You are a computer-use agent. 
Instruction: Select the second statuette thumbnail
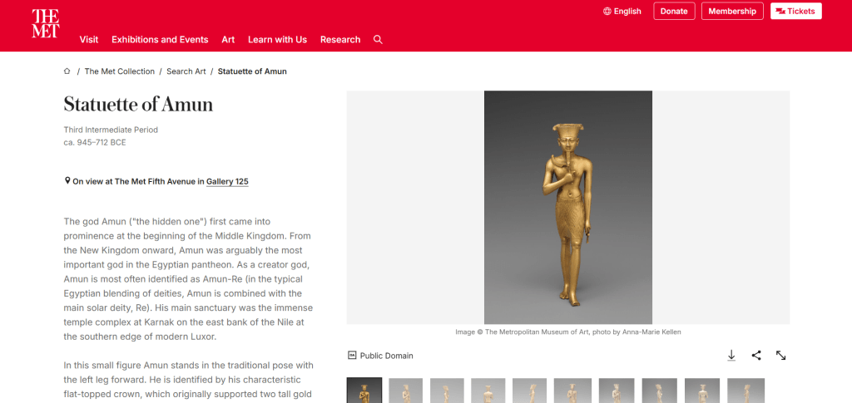tap(405, 391)
